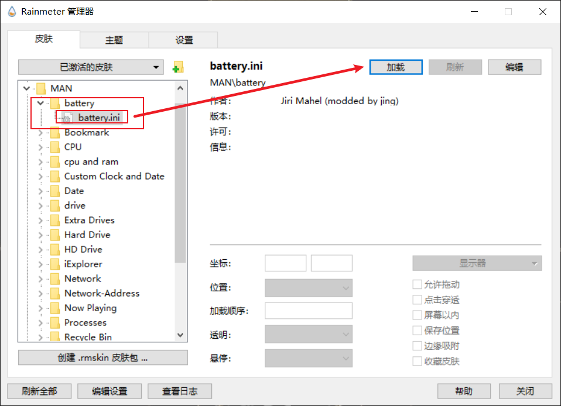Image resolution: width=561 pixels, height=406 pixels.
Task: Click the HD Drive folder icon
Action: [55, 249]
